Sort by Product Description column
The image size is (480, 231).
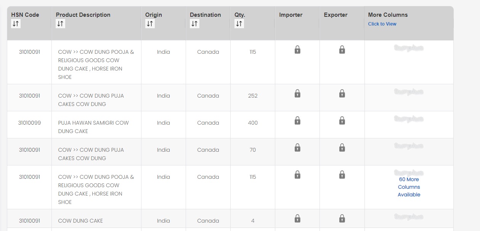60,24
